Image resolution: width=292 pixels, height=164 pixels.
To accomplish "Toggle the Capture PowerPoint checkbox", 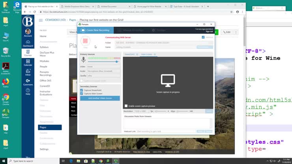I will coord(81,90).
